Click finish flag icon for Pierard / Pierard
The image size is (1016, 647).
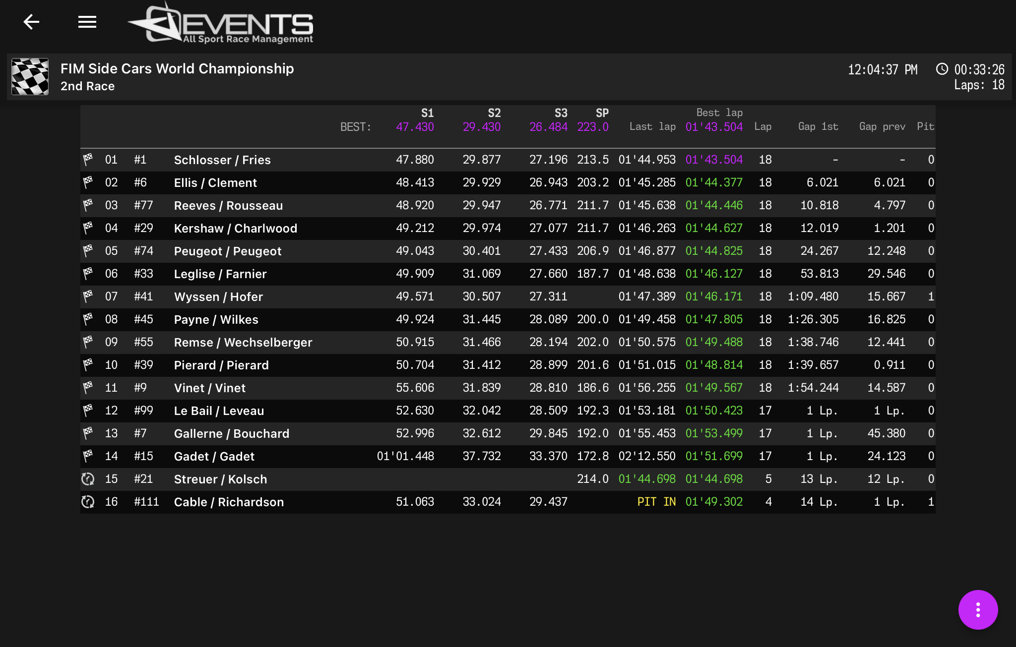88,365
